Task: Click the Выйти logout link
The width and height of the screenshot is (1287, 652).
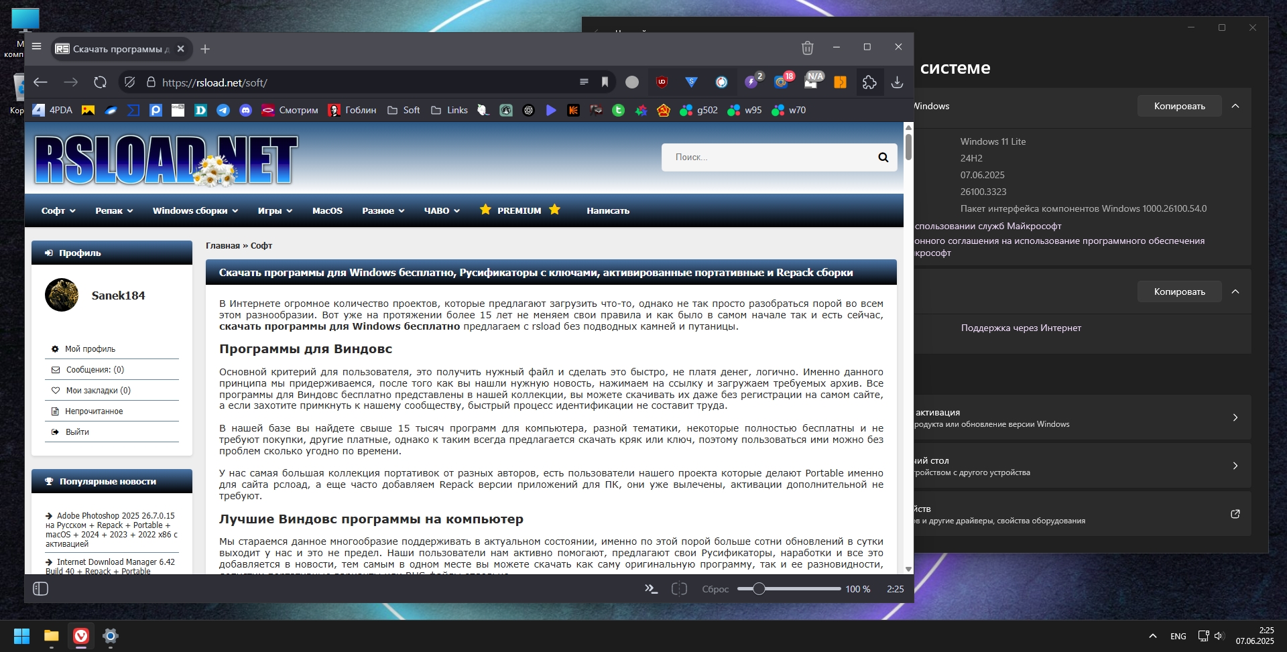Action: tap(77, 432)
